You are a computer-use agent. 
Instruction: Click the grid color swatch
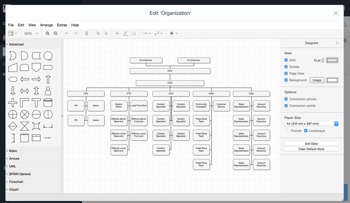coord(332,60)
